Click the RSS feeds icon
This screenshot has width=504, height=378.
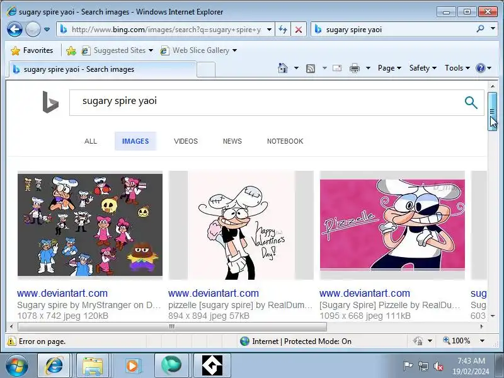pos(311,68)
